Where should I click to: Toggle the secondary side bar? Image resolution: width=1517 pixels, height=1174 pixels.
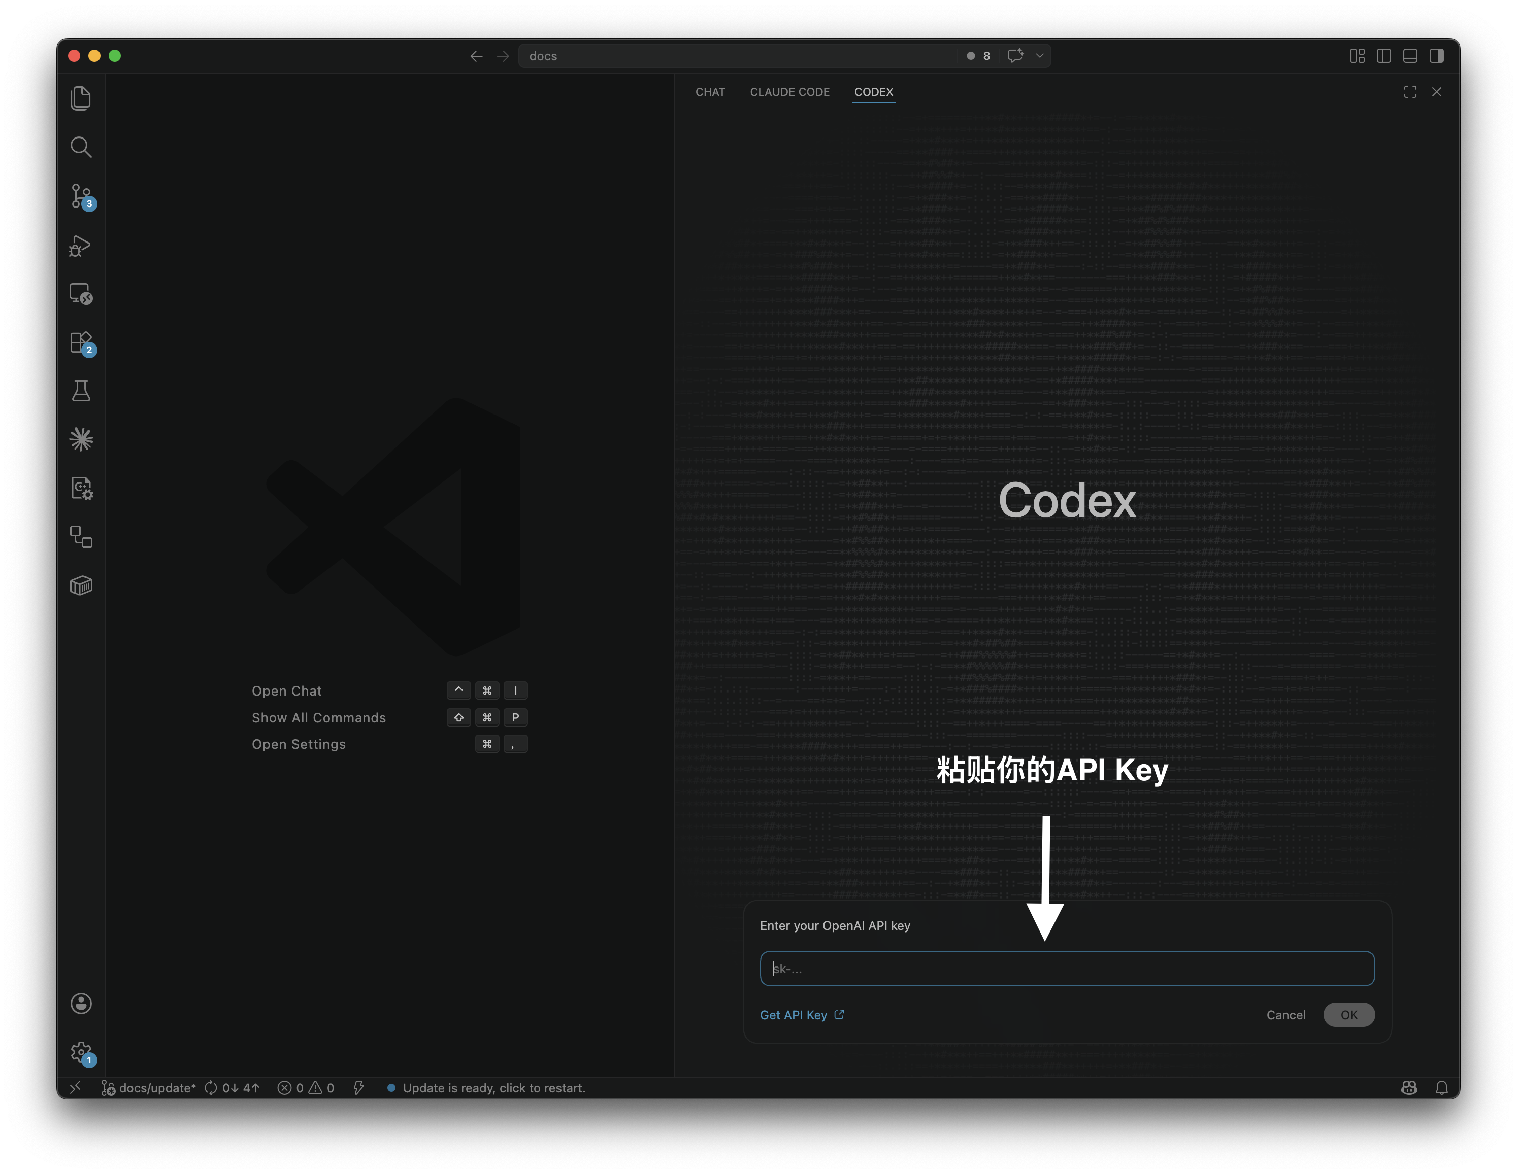click(1436, 55)
